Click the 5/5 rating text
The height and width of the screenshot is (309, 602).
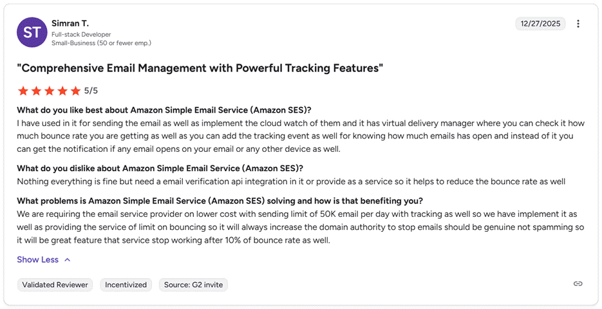click(91, 91)
